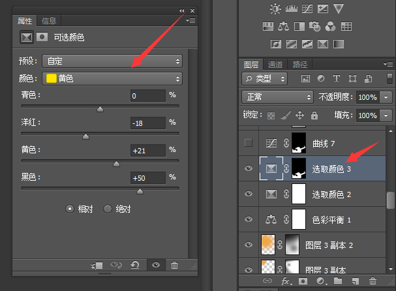Open the 填充 fill dropdown arrow

point(386,115)
